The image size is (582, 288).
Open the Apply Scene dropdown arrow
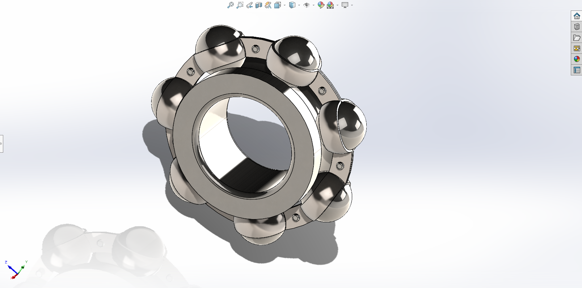pyautogui.click(x=337, y=5)
